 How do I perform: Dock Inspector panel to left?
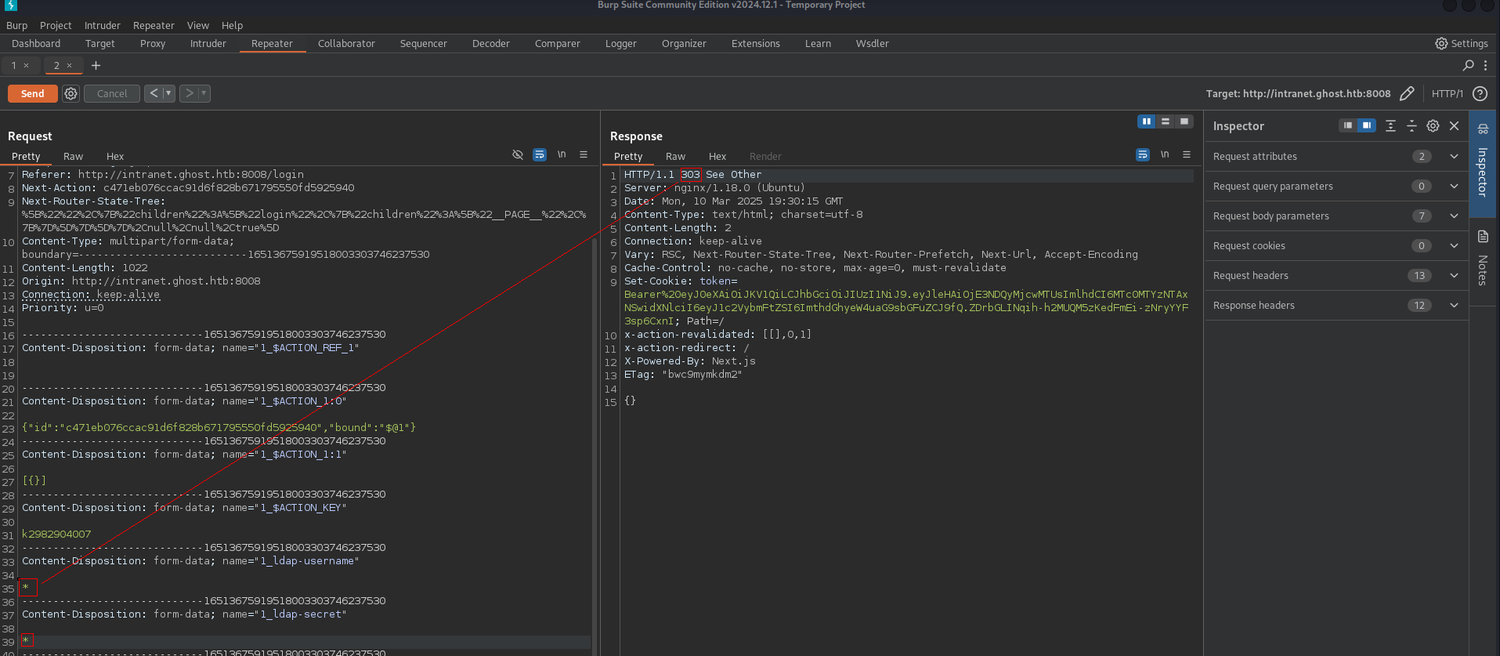1347,125
